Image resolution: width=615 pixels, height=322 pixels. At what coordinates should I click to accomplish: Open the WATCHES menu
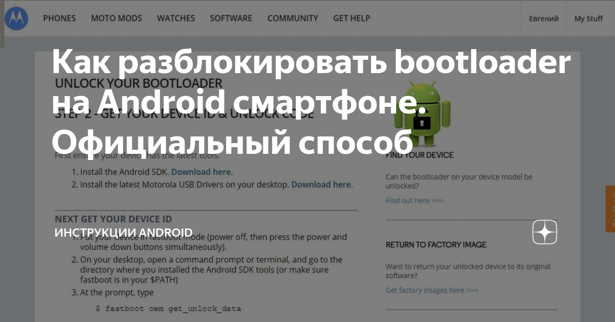click(176, 18)
